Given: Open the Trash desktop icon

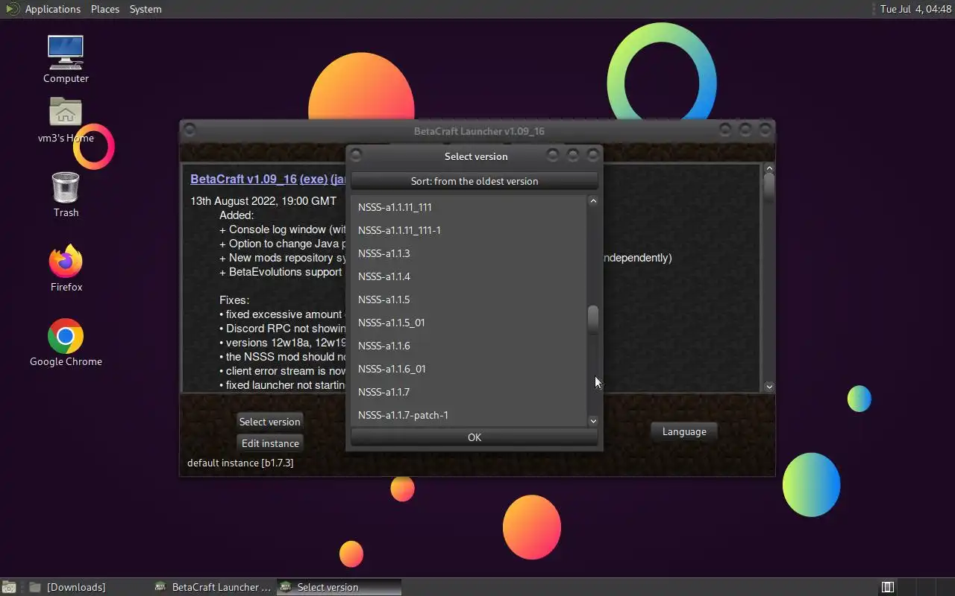Looking at the screenshot, I should 66,194.
